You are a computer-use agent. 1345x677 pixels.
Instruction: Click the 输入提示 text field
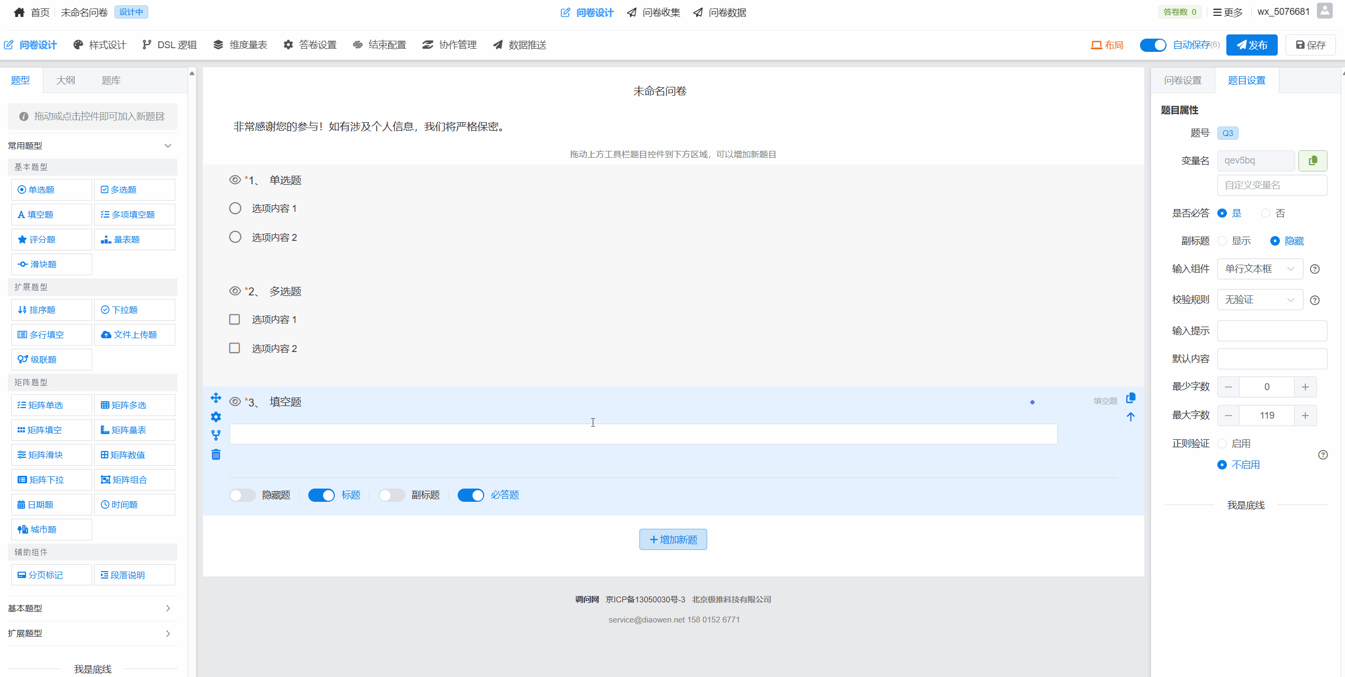(x=1271, y=331)
